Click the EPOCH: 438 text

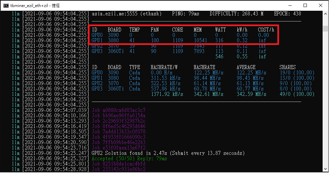287,14
